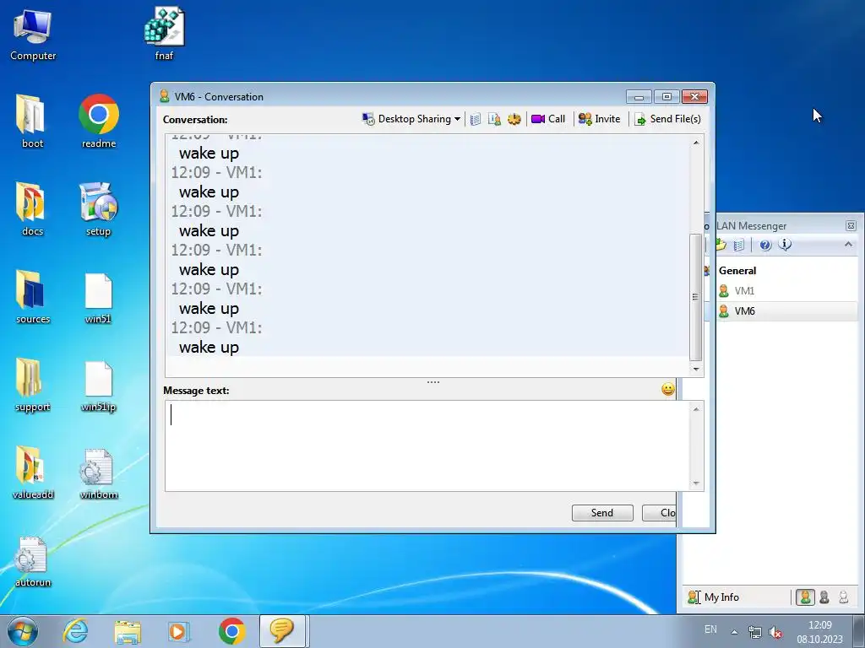
Task: Start a video Call
Action: click(x=547, y=119)
